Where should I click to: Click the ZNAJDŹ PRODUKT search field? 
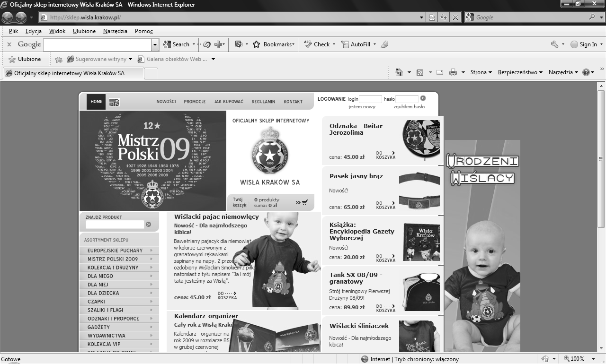pyautogui.click(x=115, y=224)
